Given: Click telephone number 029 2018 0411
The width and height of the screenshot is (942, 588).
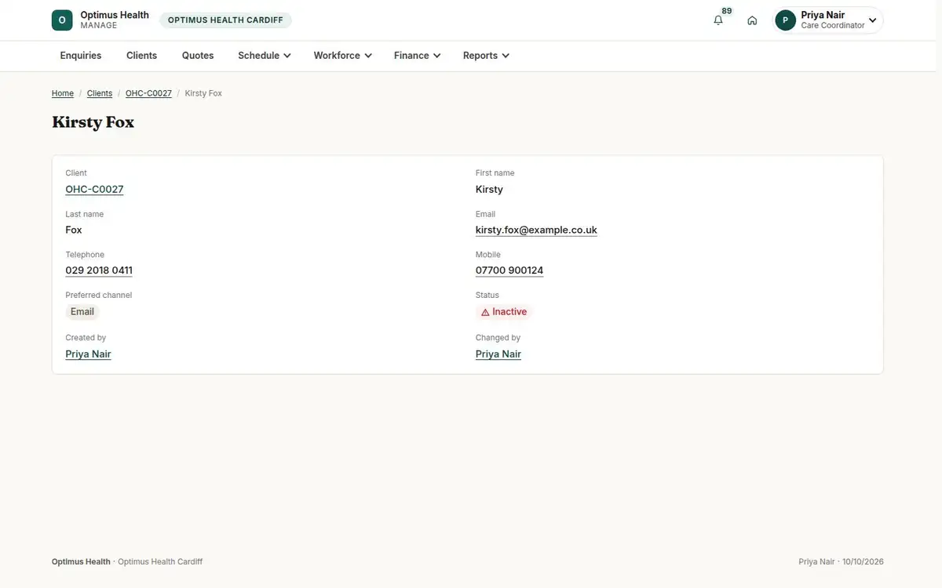Looking at the screenshot, I should pyautogui.click(x=99, y=270).
